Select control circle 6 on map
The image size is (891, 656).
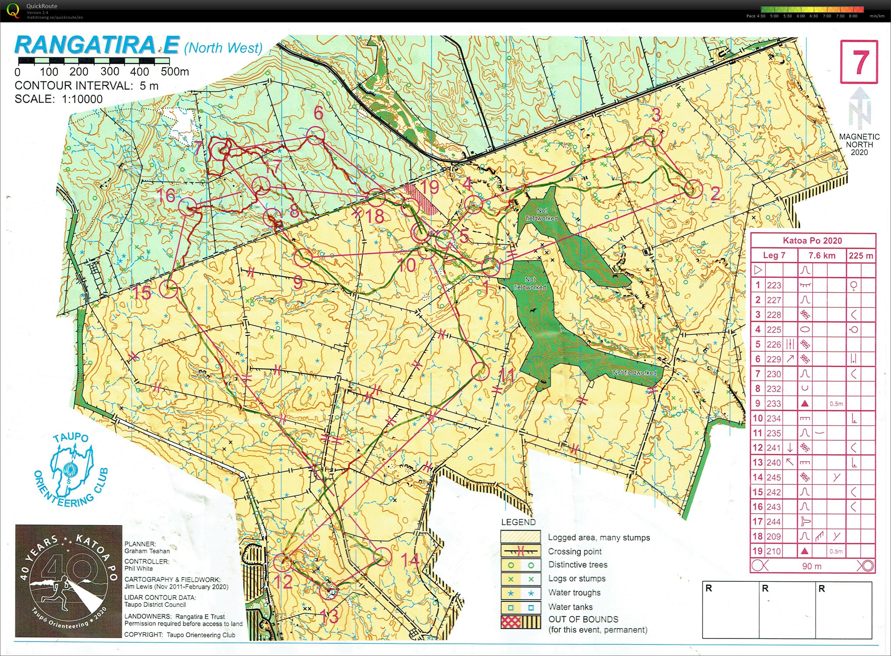[316, 135]
